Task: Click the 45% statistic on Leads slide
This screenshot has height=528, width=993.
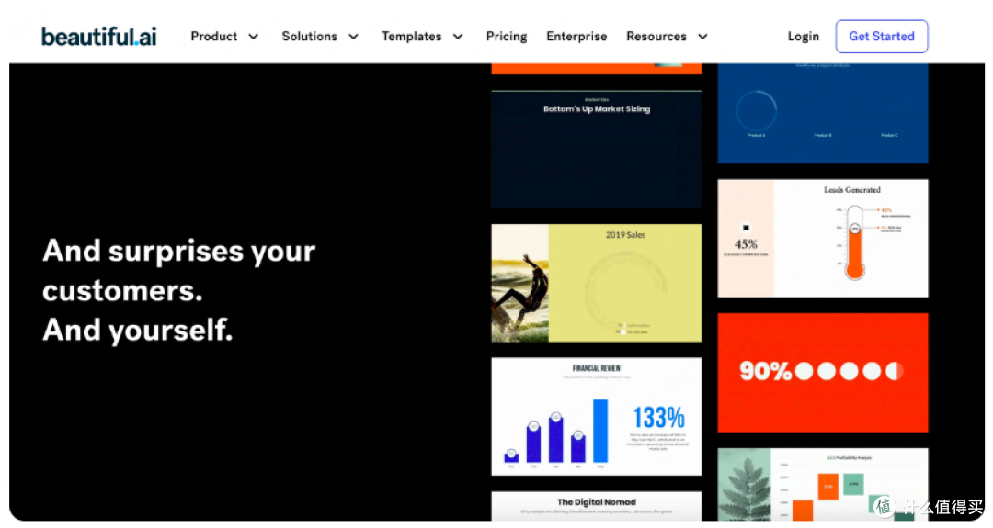Action: pyautogui.click(x=746, y=244)
